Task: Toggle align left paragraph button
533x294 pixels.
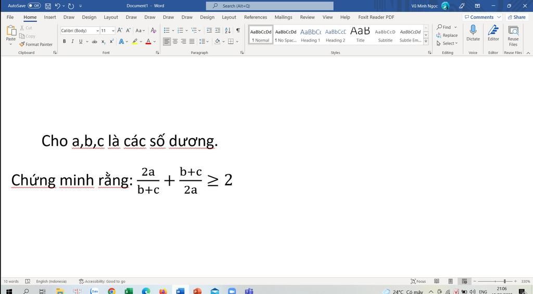Action: click(167, 42)
